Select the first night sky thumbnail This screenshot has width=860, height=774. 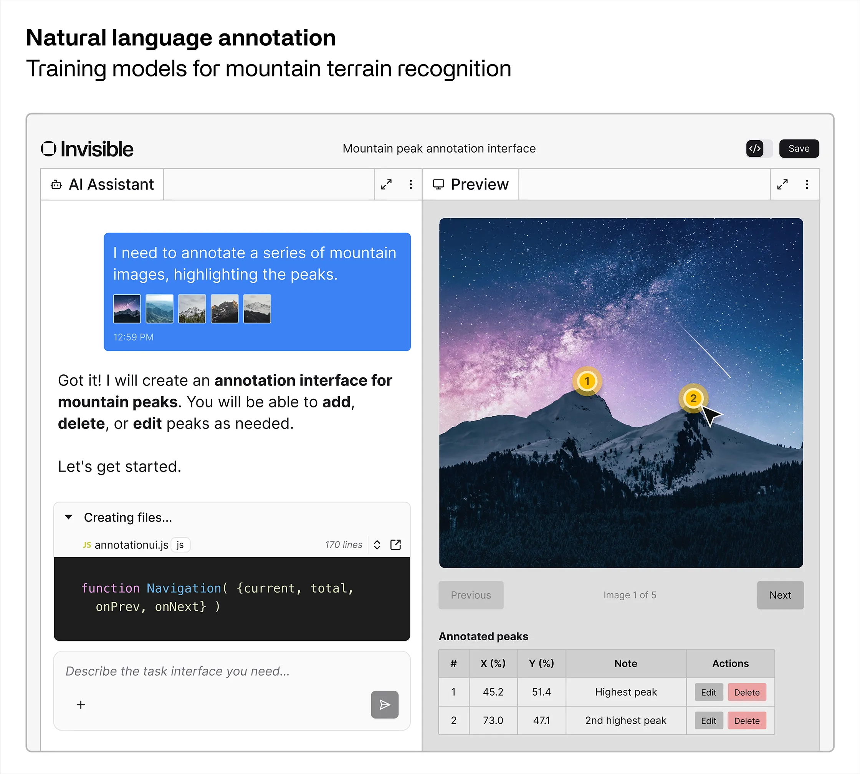(x=127, y=309)
